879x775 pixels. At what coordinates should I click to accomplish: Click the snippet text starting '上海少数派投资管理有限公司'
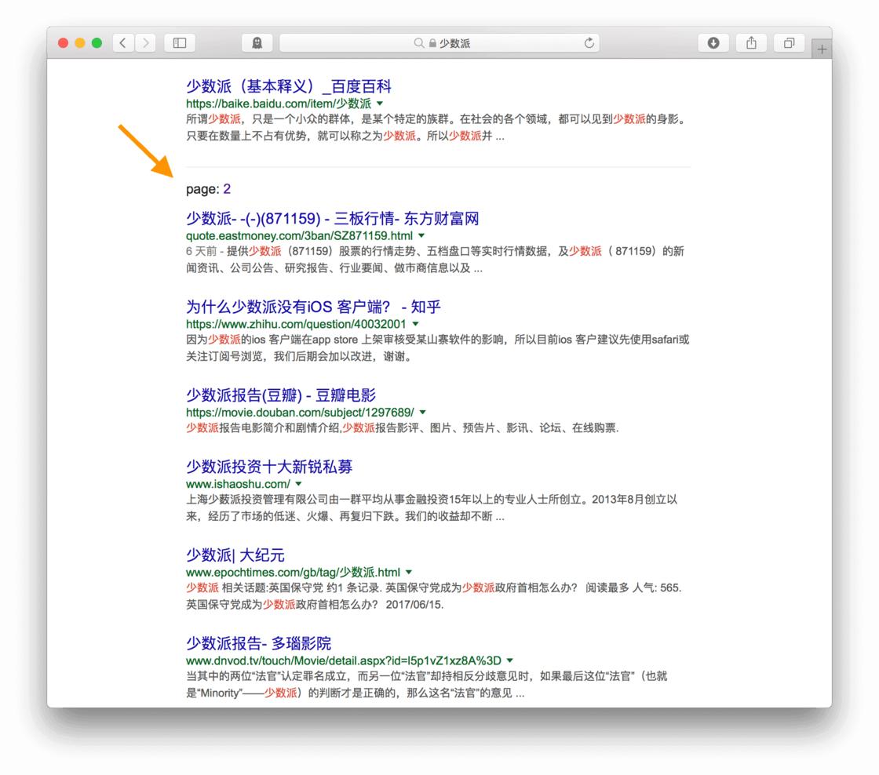click(432, 508)
